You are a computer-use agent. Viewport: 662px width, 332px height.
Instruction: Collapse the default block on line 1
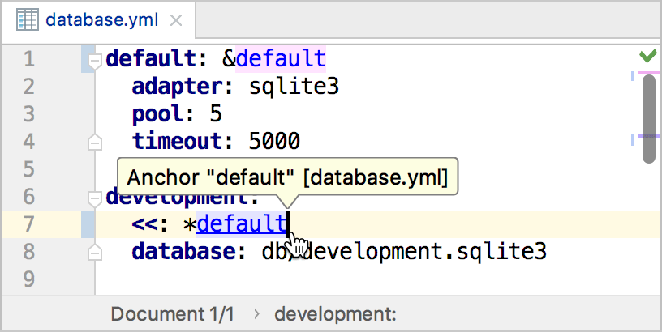(x=95, y=59)
